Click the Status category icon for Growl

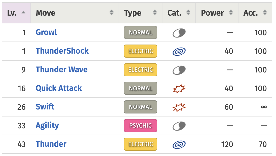pyautogui.click(x=179, y=32)
